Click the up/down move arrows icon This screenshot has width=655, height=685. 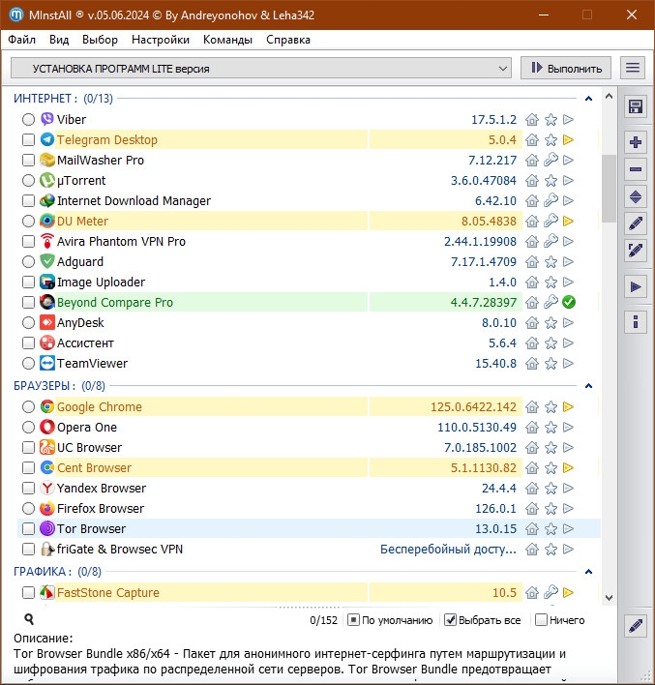636,196
